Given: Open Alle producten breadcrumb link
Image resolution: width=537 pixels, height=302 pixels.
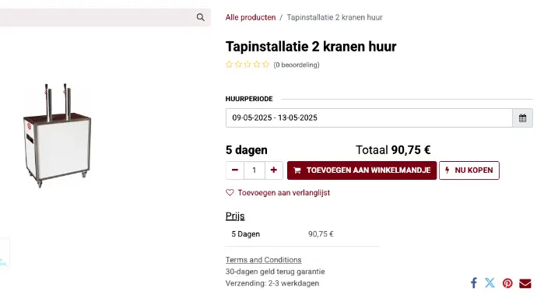Looking at the screenshot, I should (251, 17).
